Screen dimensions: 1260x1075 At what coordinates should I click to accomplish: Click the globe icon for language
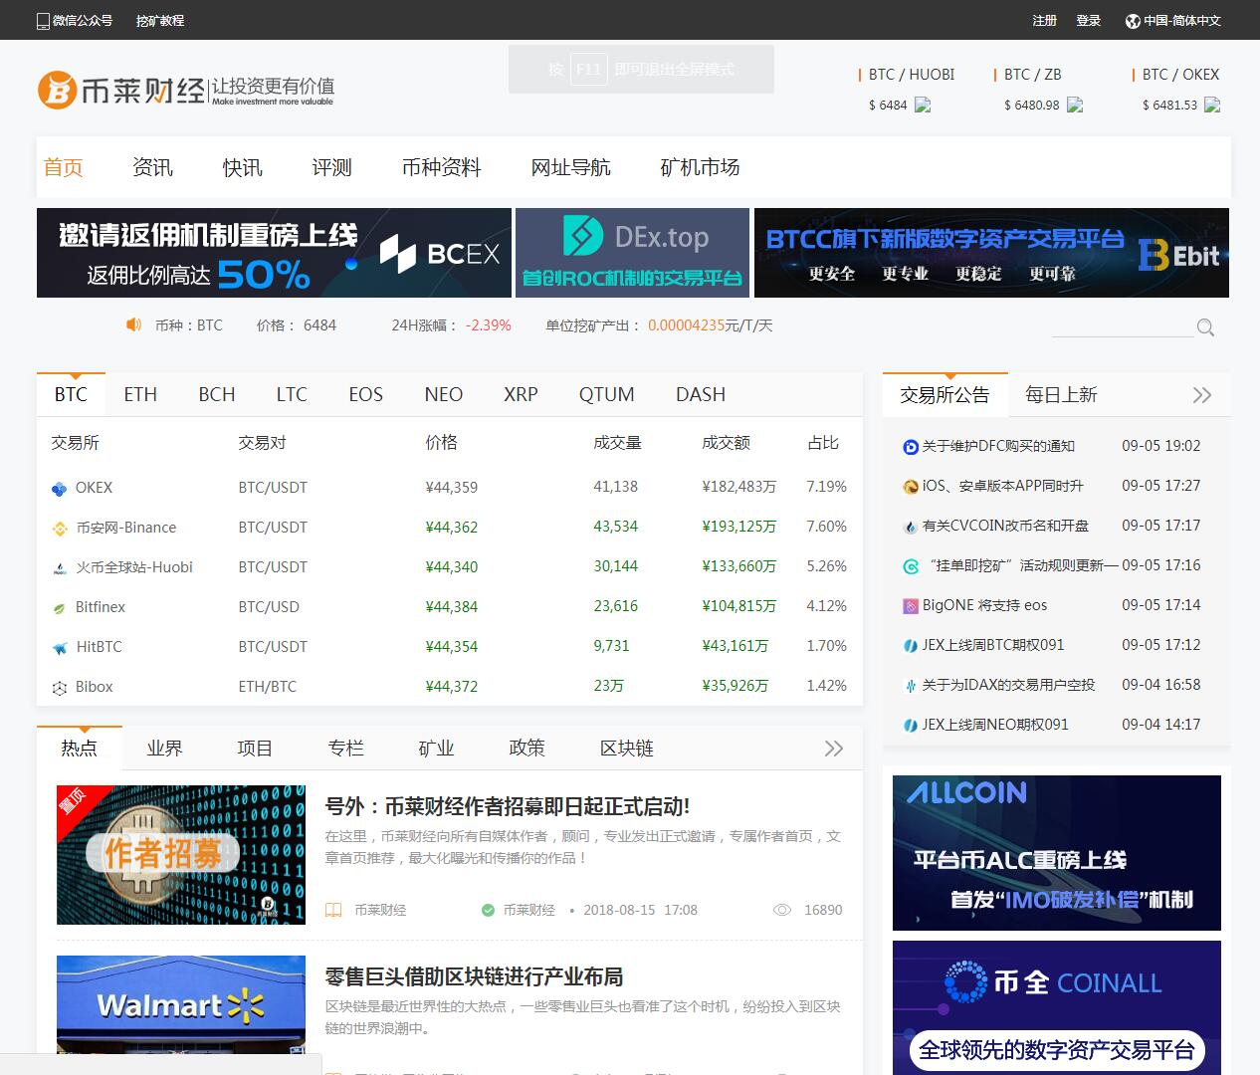coord(1133,21)
